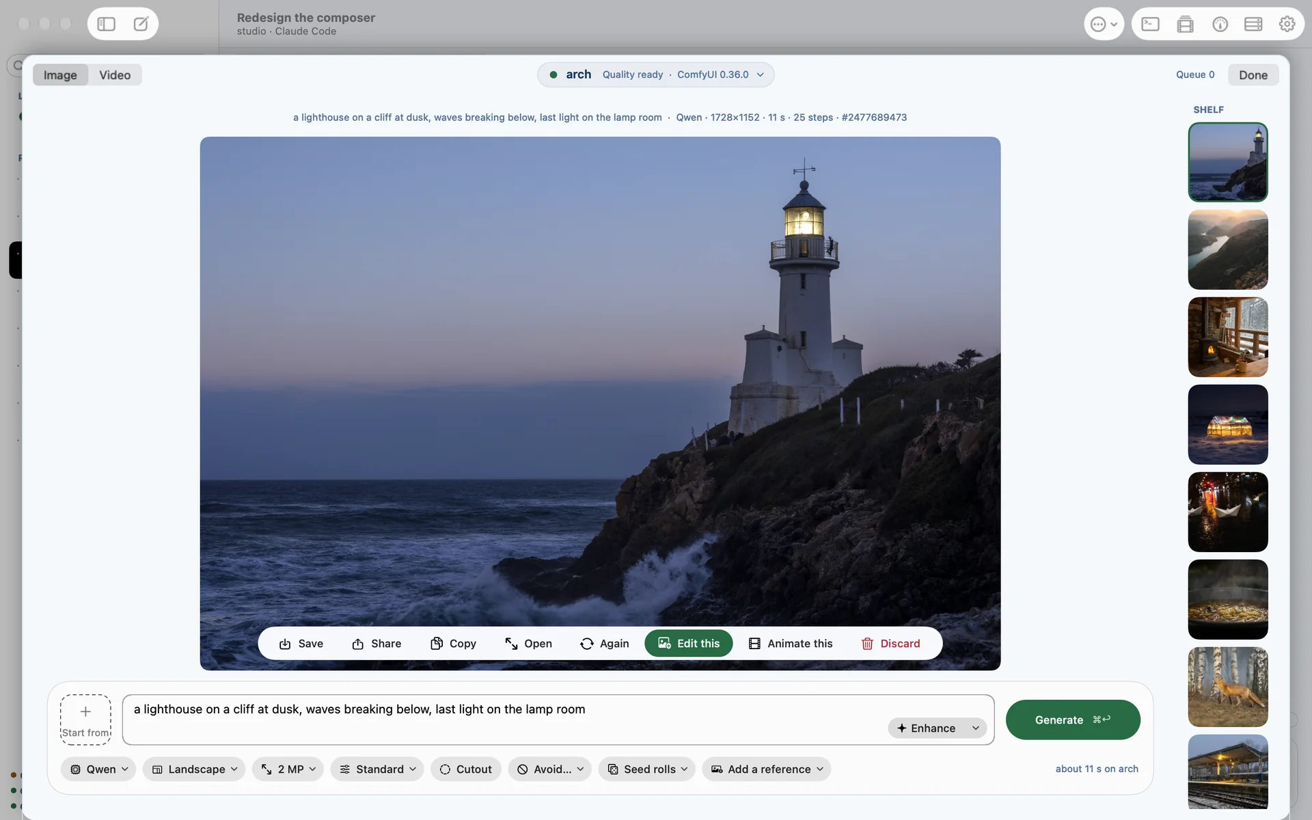The width and height of the screenshot is (1312, 820).
Task: Click Animate this button
Action: [x=791, y=644]
